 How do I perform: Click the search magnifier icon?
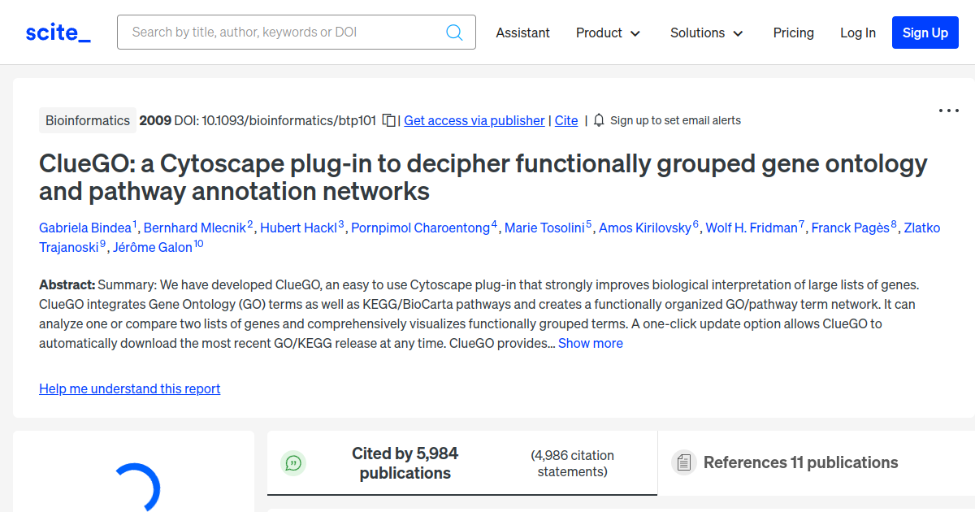(454, 33)
